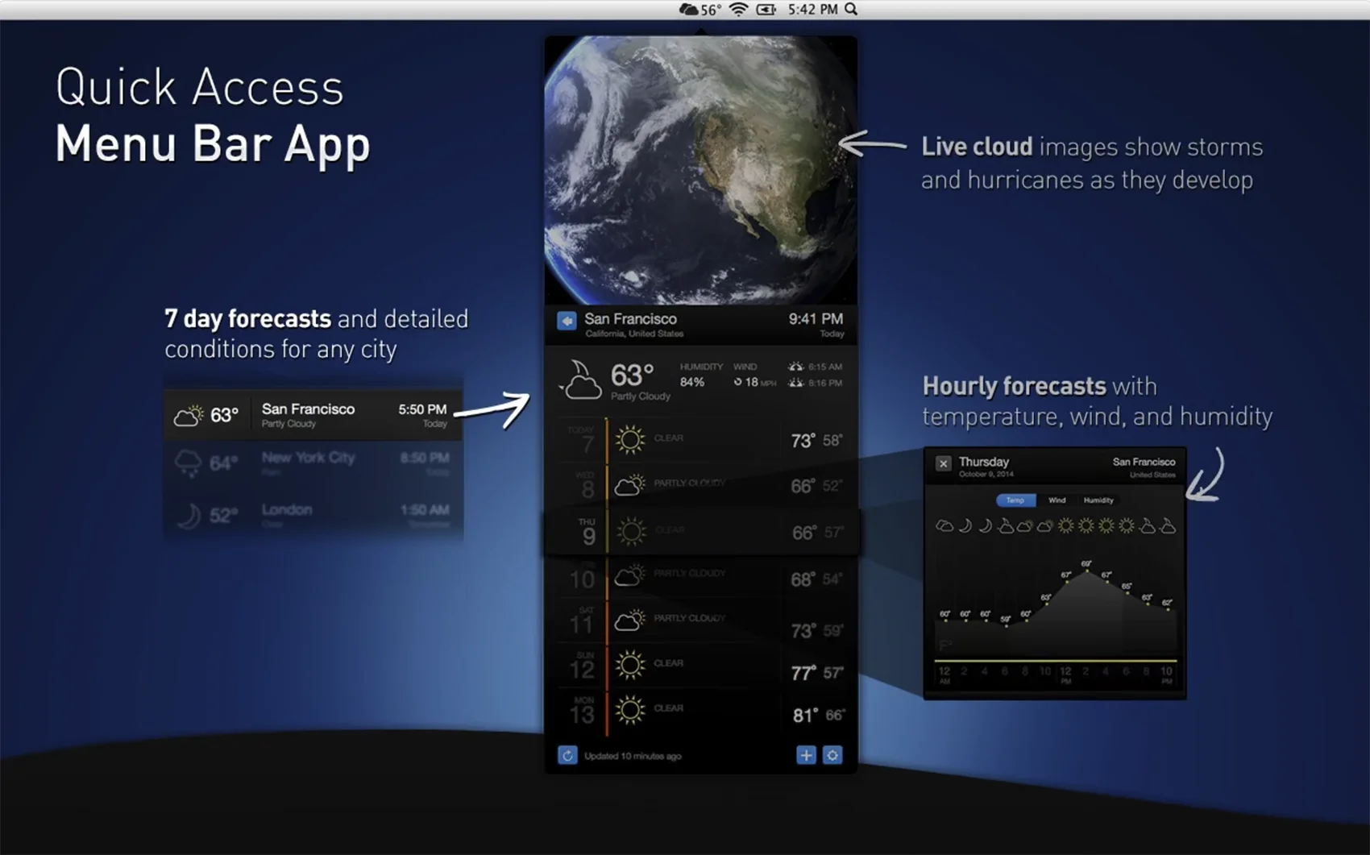The width and height of the screenshot is (1370, 855).
Task: Click the blue back arrow beside San Francisco
Action: 567,321
